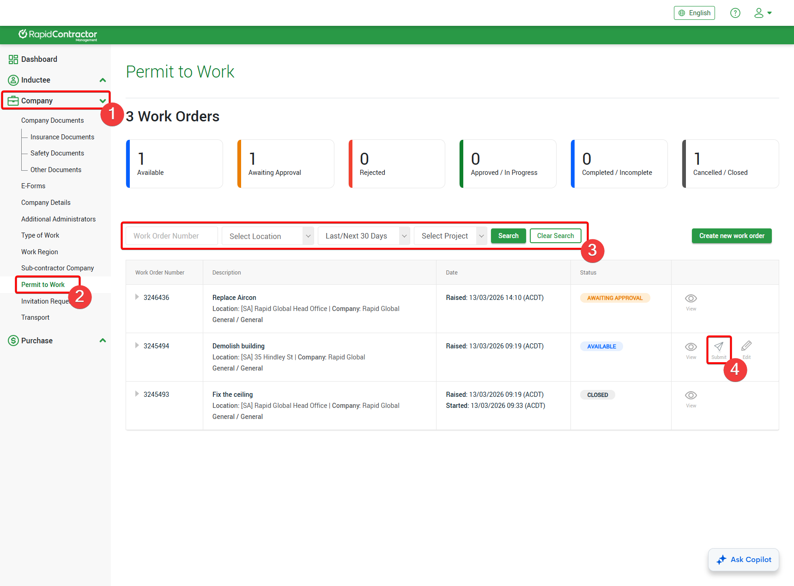Open Permit to Work in sidebar

[x=43, y=285]
